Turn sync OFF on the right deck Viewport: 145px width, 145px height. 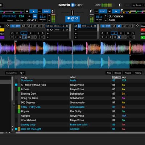coord(96,12)
